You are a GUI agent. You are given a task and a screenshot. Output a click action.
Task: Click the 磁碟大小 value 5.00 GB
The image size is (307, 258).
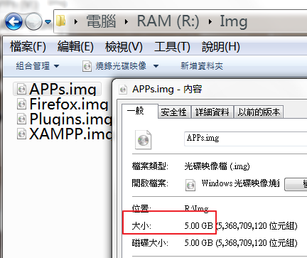click(198, 243)
